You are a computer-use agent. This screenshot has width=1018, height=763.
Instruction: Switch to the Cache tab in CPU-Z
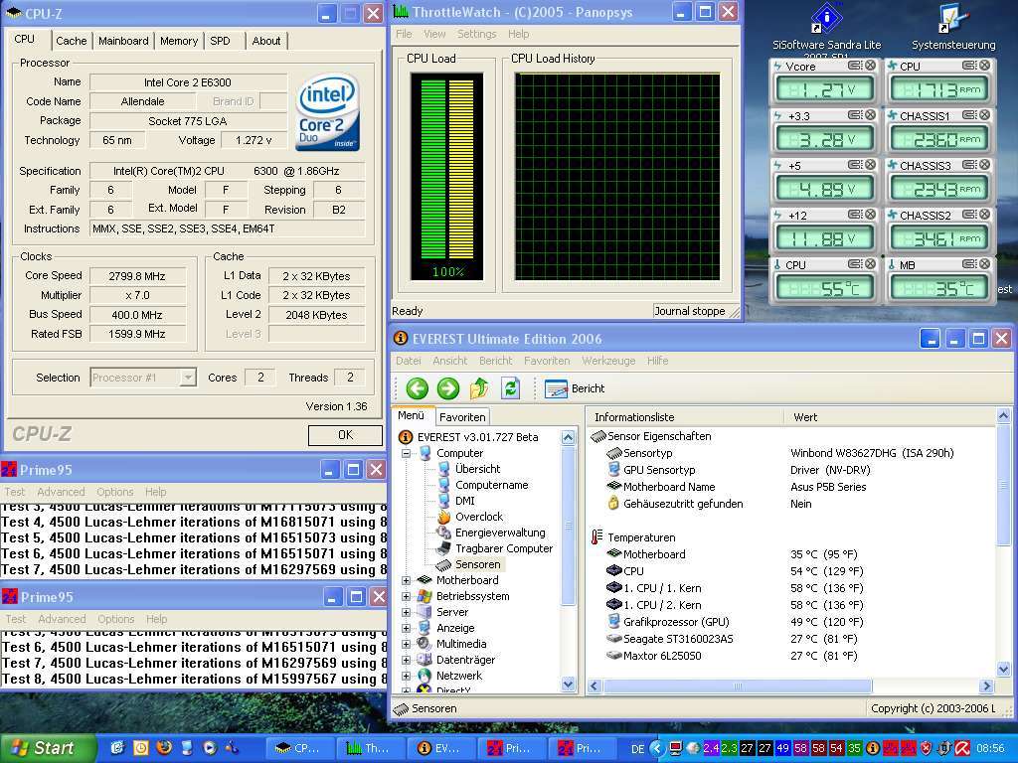[72, 41]
